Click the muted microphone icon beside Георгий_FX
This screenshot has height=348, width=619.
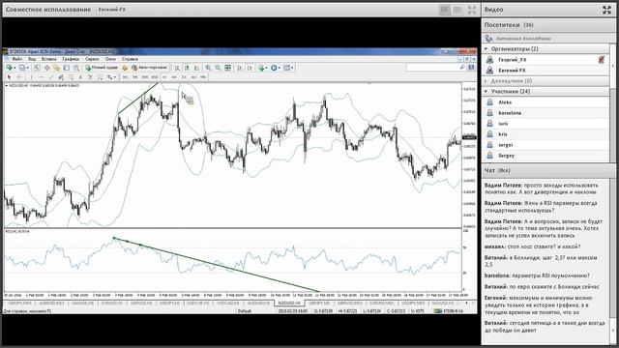[602, 60]
